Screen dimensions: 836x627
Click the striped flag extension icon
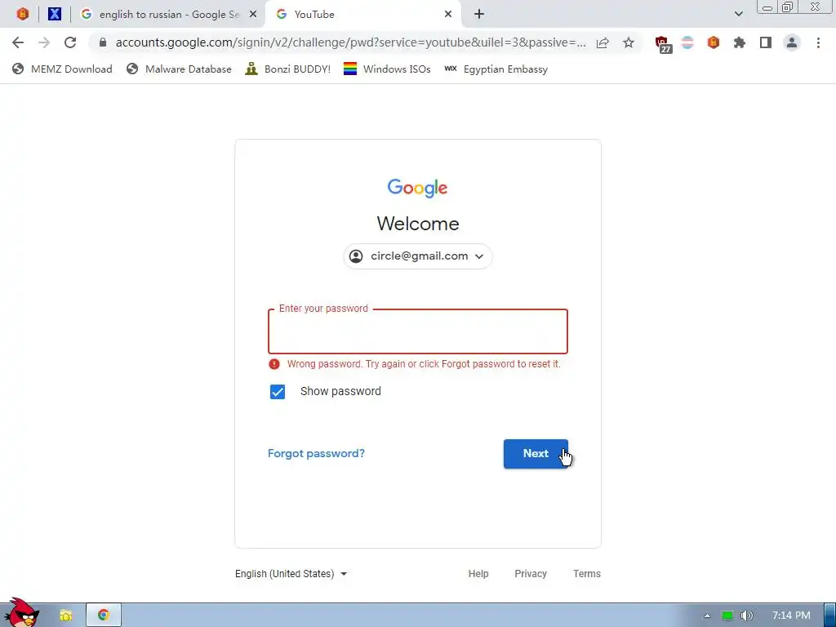tap(687, 42)
